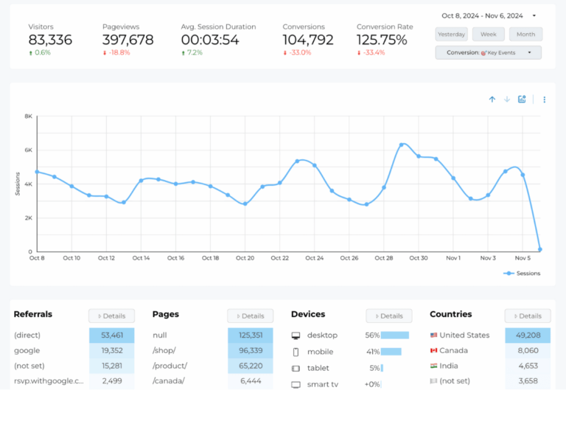This screenshot has height=435, width=566.
Task: Click the rsvp.withgoogle.c... referral row
Action: click(x=74, y=381)
